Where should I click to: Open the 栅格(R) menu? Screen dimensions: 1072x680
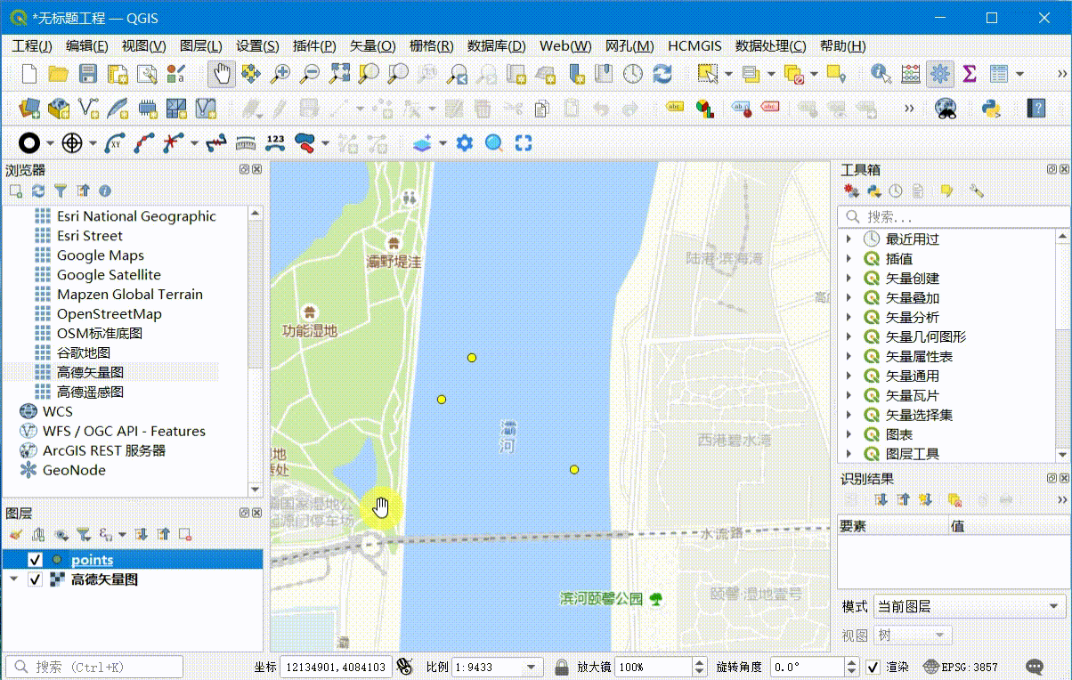click(431, 46)
